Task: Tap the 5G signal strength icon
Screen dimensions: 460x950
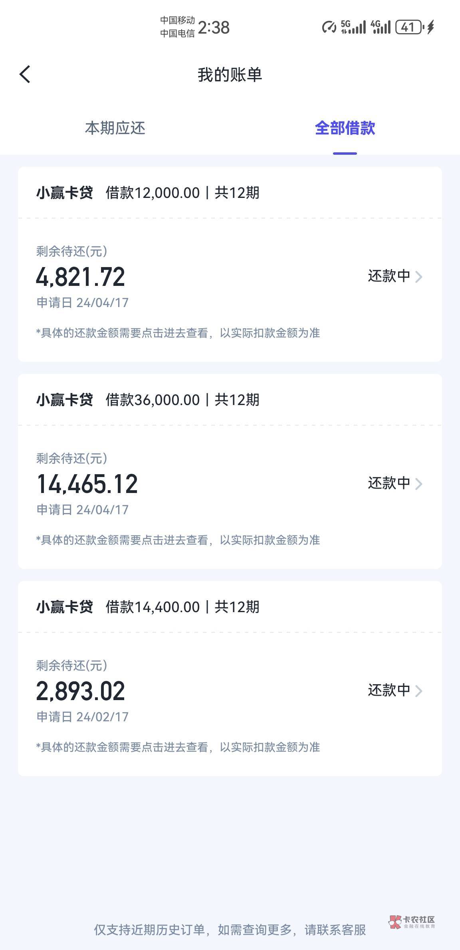Action: 353,27
